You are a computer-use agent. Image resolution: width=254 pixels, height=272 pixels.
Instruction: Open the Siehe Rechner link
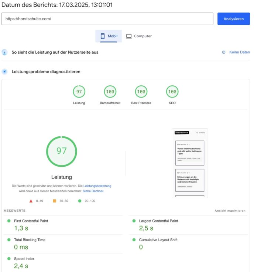coord(93,191)
